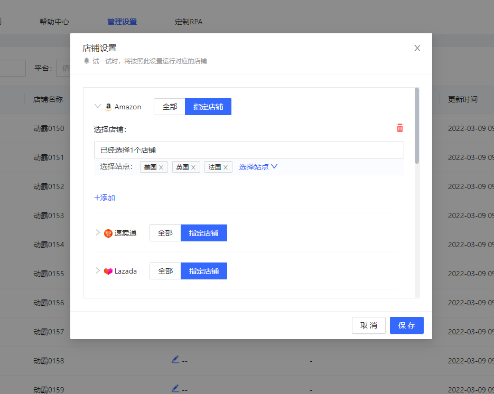Screen dimensions: 494x394
Task: Remove the 美国 site tag
Action: (161, 167)
